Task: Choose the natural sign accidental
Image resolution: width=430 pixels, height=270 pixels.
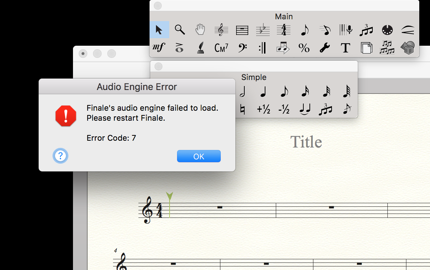Action: [243, 110]
